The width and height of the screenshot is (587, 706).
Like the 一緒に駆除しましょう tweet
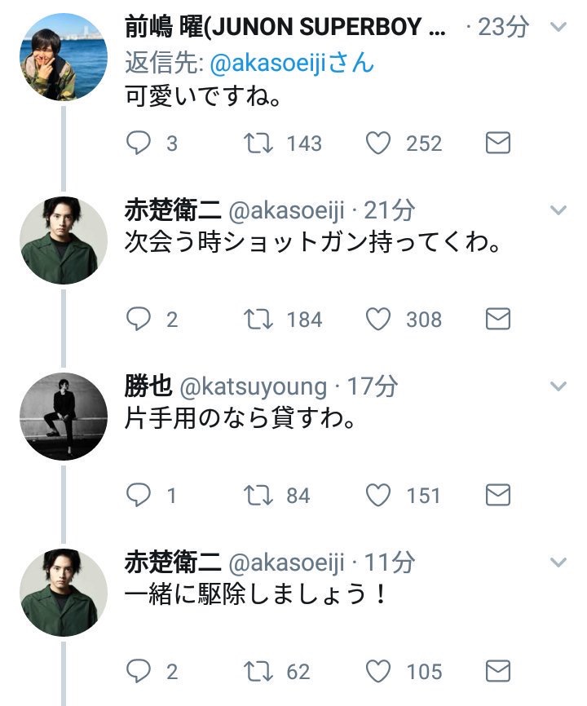377,672
